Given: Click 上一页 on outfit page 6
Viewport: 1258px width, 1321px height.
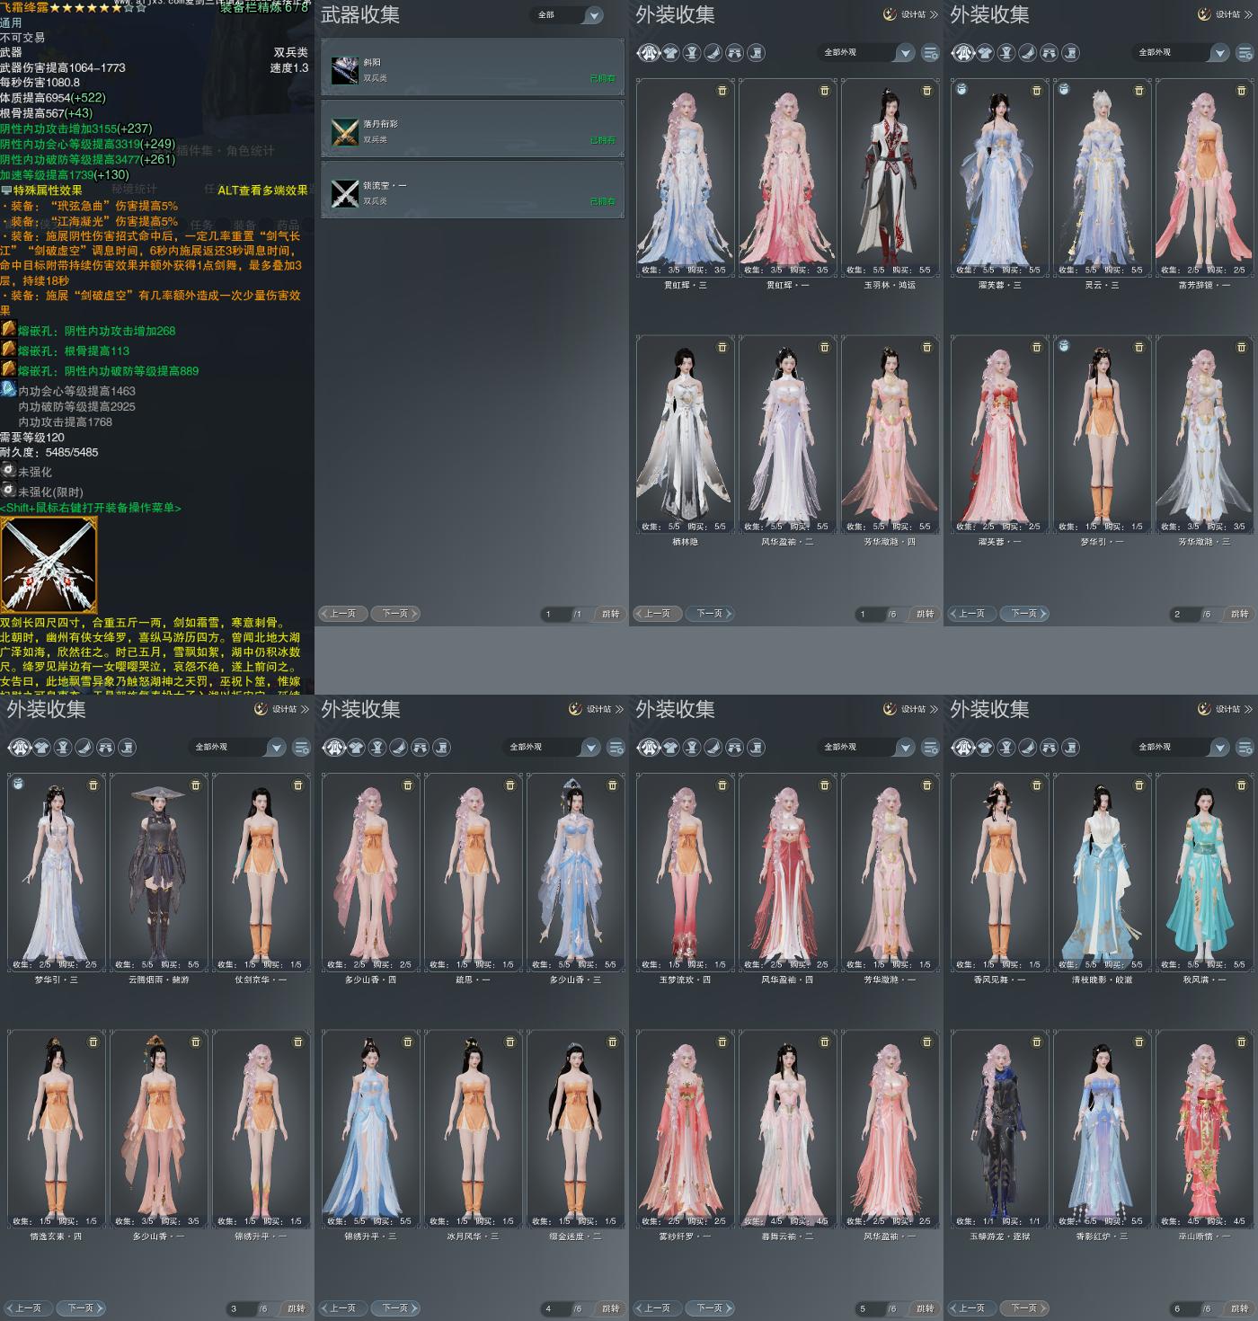Looking at the screenshot, I should (972, 1308).
